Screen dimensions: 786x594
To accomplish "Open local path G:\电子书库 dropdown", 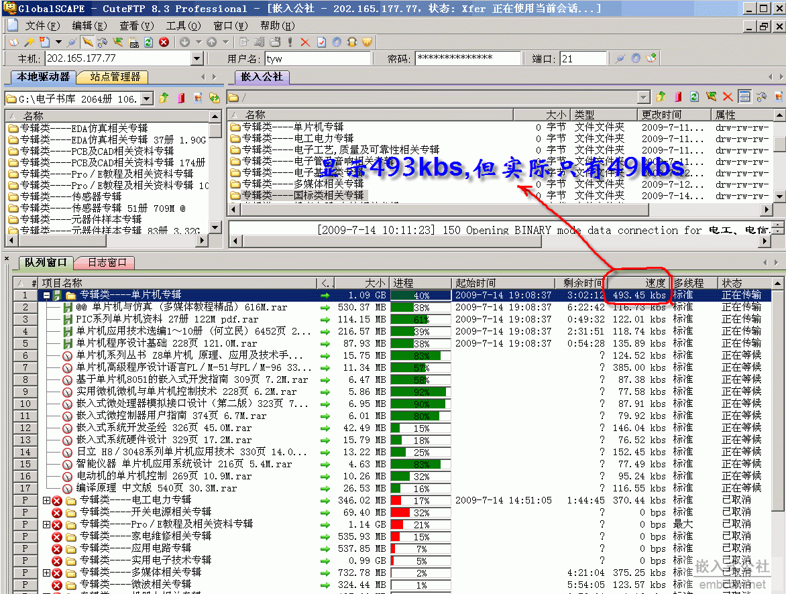I will click(x=147, y=99).
